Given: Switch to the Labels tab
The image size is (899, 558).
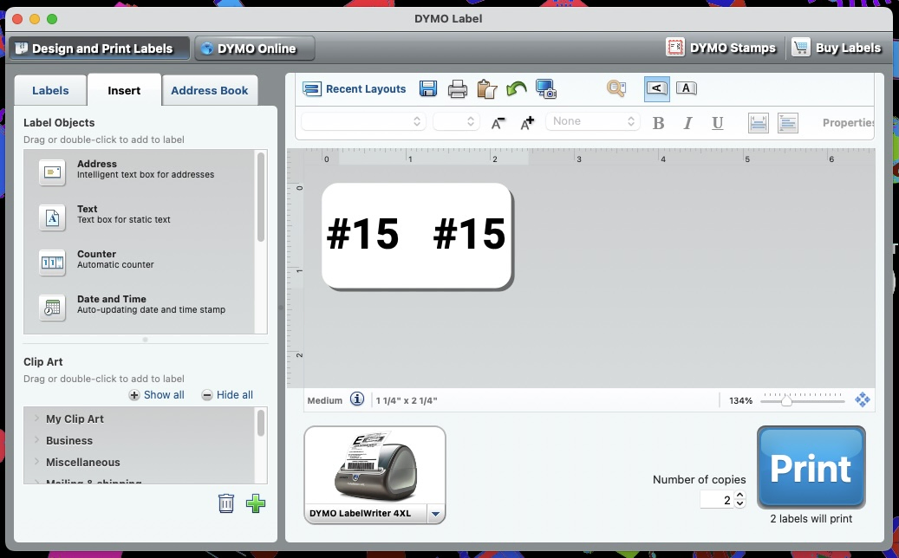Looking at the screenshot, I should tap(50, 90).
